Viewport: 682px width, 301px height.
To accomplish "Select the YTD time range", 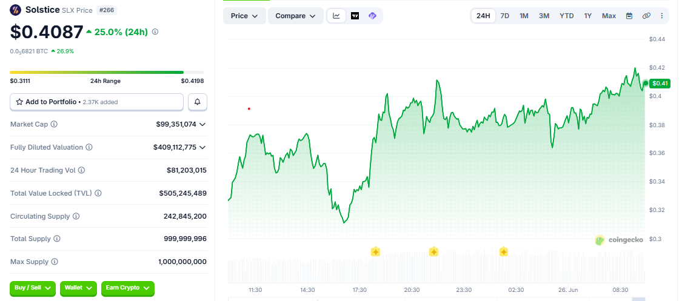I will [x=567, y=16].
